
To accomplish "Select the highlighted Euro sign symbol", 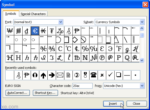I will (35, 31).
